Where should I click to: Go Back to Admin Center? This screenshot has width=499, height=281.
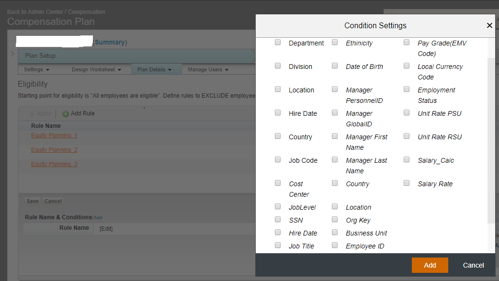tap(35, 12)
